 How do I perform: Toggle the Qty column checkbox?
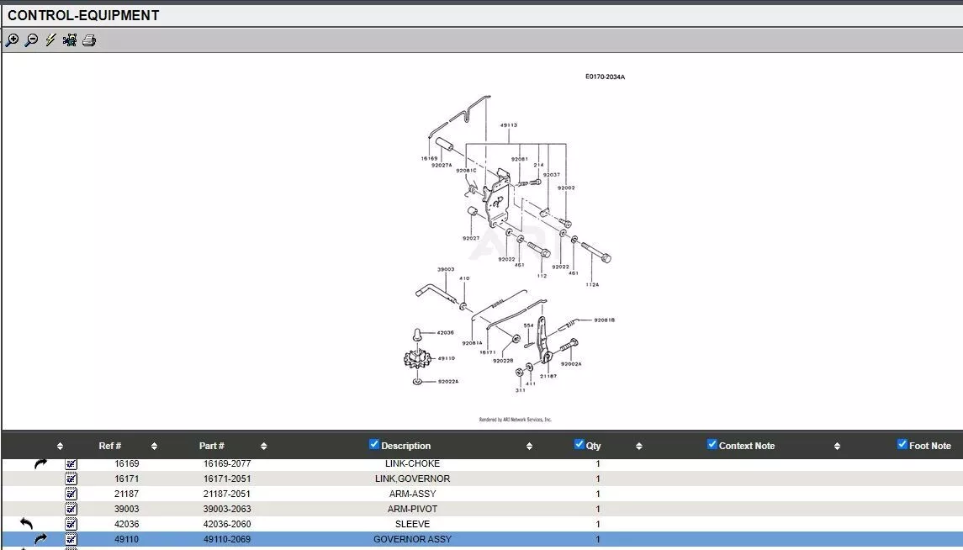[579, 444]
